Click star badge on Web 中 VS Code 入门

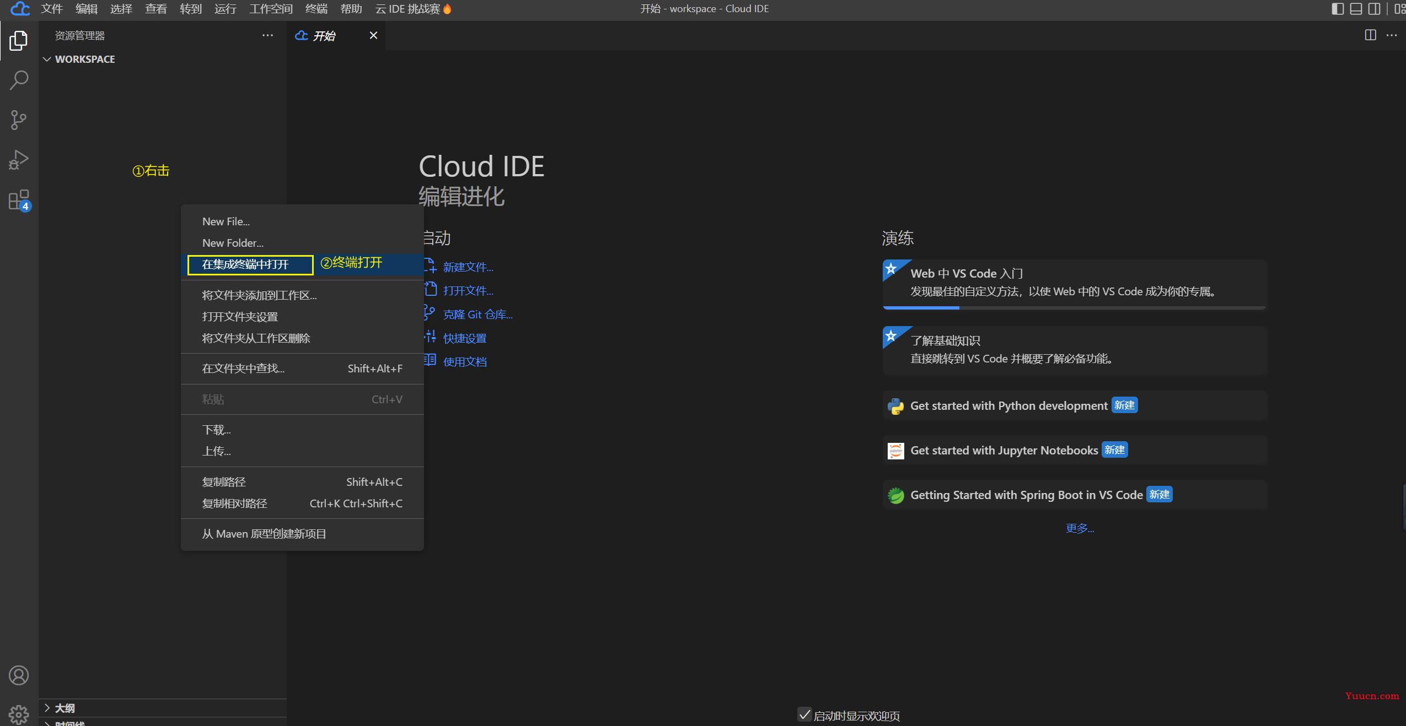[891, 269]
